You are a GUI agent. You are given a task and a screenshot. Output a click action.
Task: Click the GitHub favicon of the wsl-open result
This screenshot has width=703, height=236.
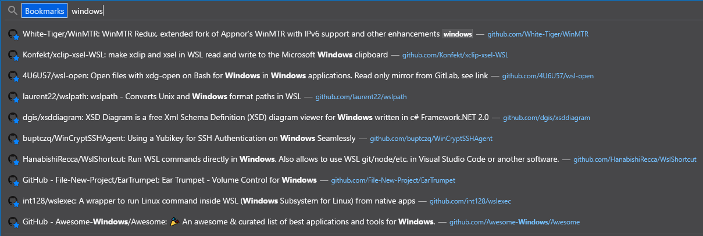click(13, 76)
